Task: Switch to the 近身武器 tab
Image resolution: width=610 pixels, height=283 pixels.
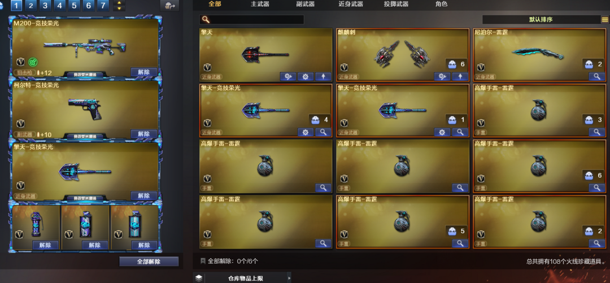Action: pyautogui.click(x=351, y=5)
